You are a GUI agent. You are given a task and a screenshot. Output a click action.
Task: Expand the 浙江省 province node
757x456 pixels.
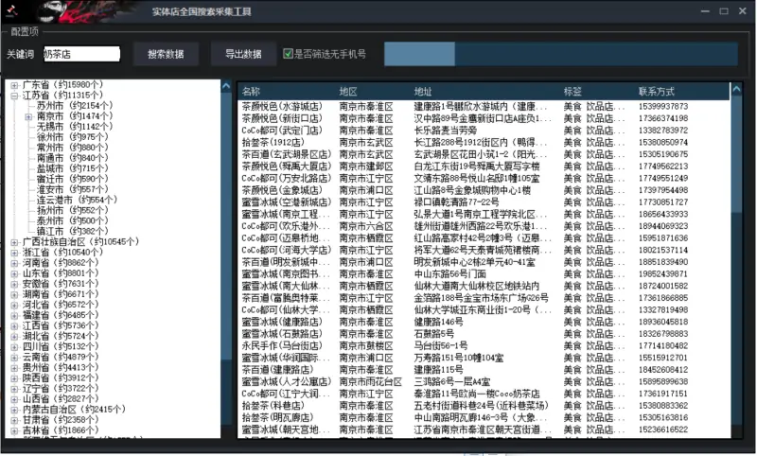pos(14,253)
